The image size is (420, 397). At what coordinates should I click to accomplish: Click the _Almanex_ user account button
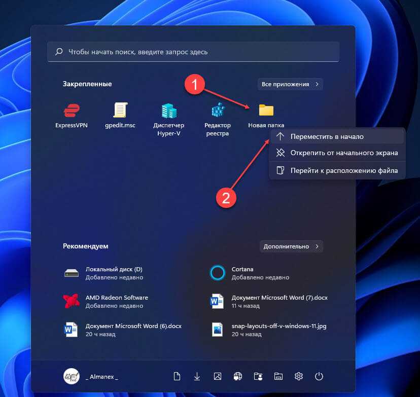click(91, 376)
